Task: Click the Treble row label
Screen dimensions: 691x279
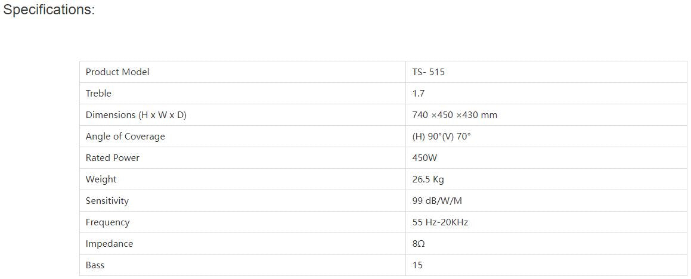Action: coord(98,94)
